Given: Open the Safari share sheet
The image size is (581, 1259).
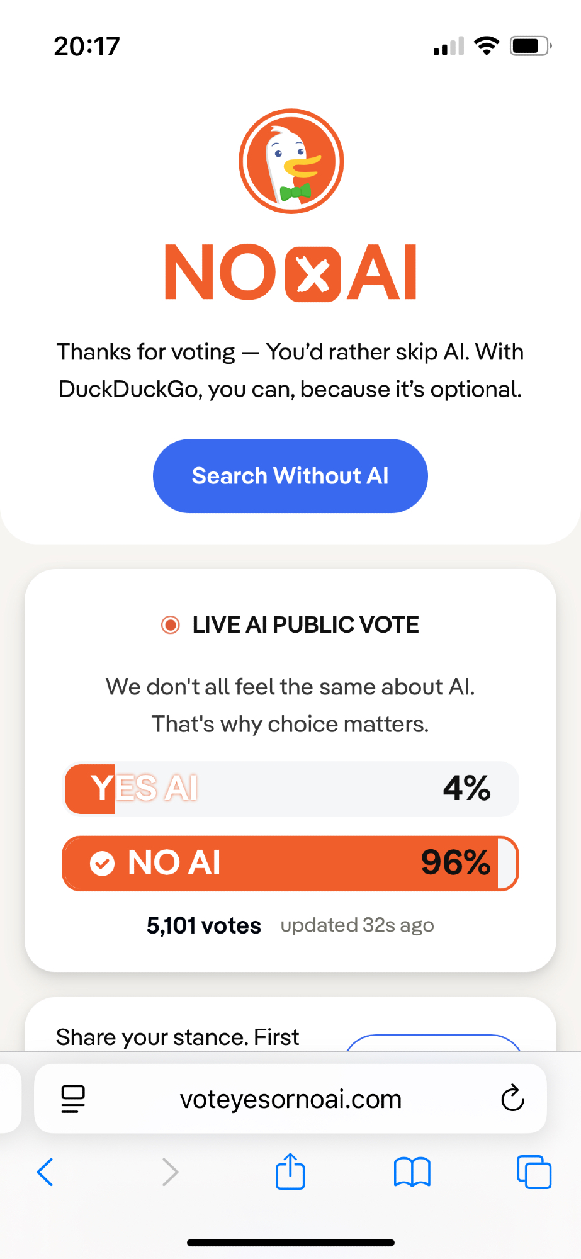Looking at the screenshot, I should pyautogui.click(x=290, y=1171).
